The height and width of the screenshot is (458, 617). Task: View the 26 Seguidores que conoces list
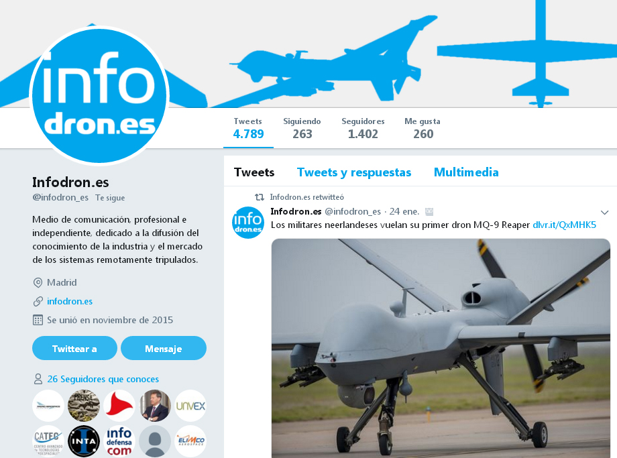tap(103, 380)
